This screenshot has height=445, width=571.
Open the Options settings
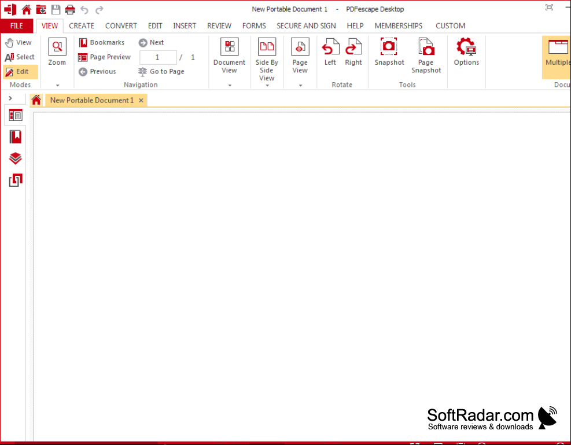pyautogui.click(x=466, y=52)
